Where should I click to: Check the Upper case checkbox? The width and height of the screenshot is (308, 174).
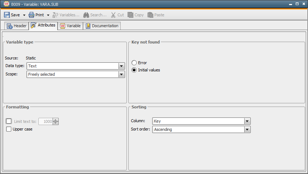(x=9, y=129)
